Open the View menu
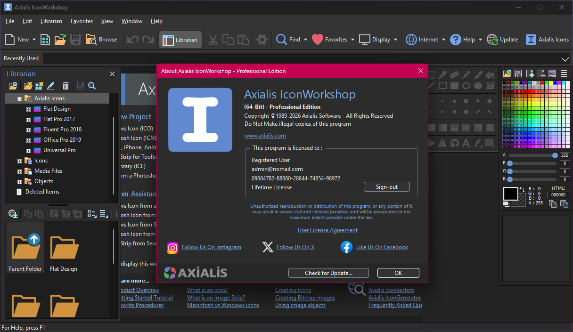This screenshot has width=573, height=332. (107, 21)
